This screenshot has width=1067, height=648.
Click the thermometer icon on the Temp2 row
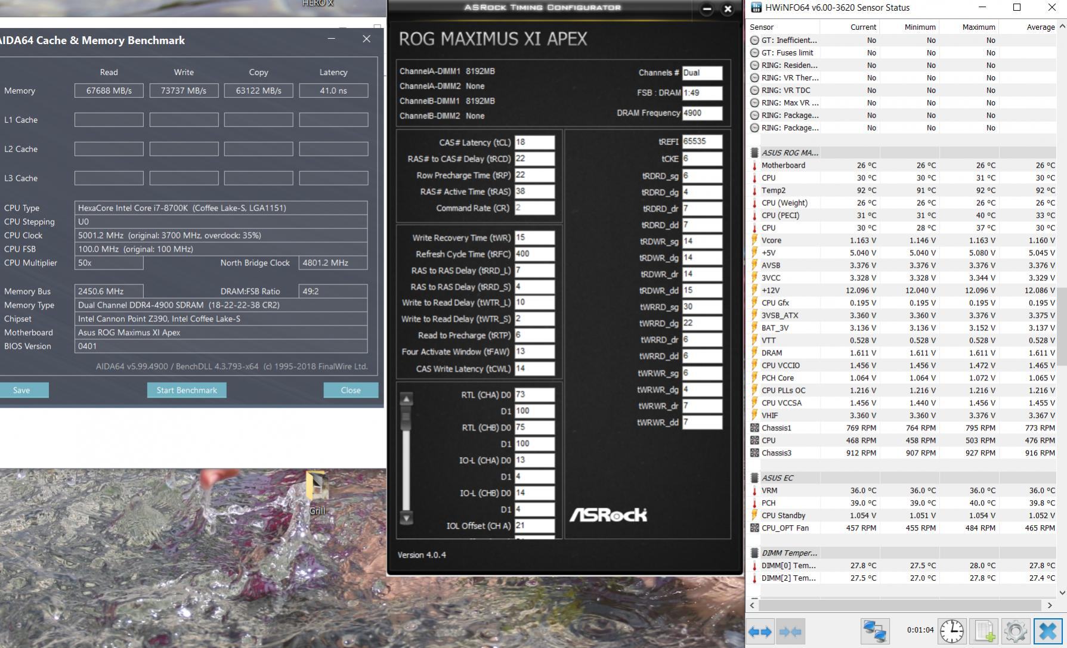[754, 190]
